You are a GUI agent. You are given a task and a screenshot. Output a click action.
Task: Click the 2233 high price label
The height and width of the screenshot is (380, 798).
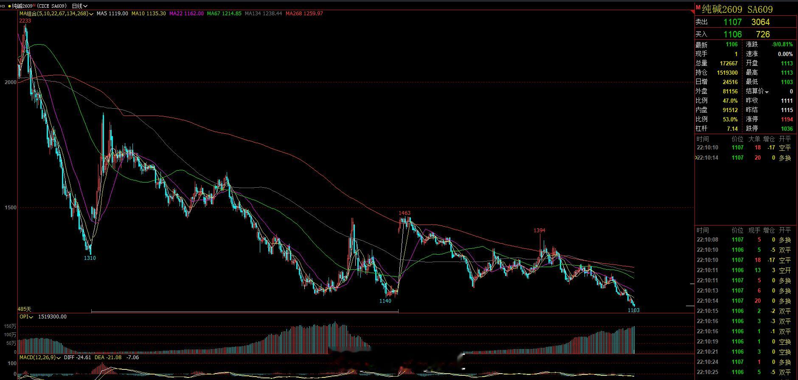tap(25, 20)
